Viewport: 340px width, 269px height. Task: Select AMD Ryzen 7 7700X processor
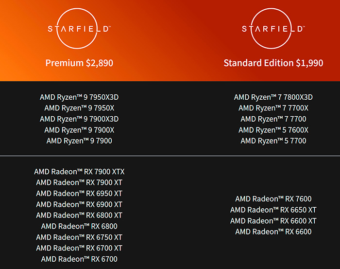pos(273,108)
